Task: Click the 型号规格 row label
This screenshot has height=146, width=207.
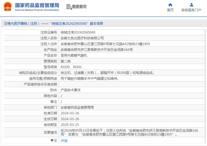Action: point(50,67)
